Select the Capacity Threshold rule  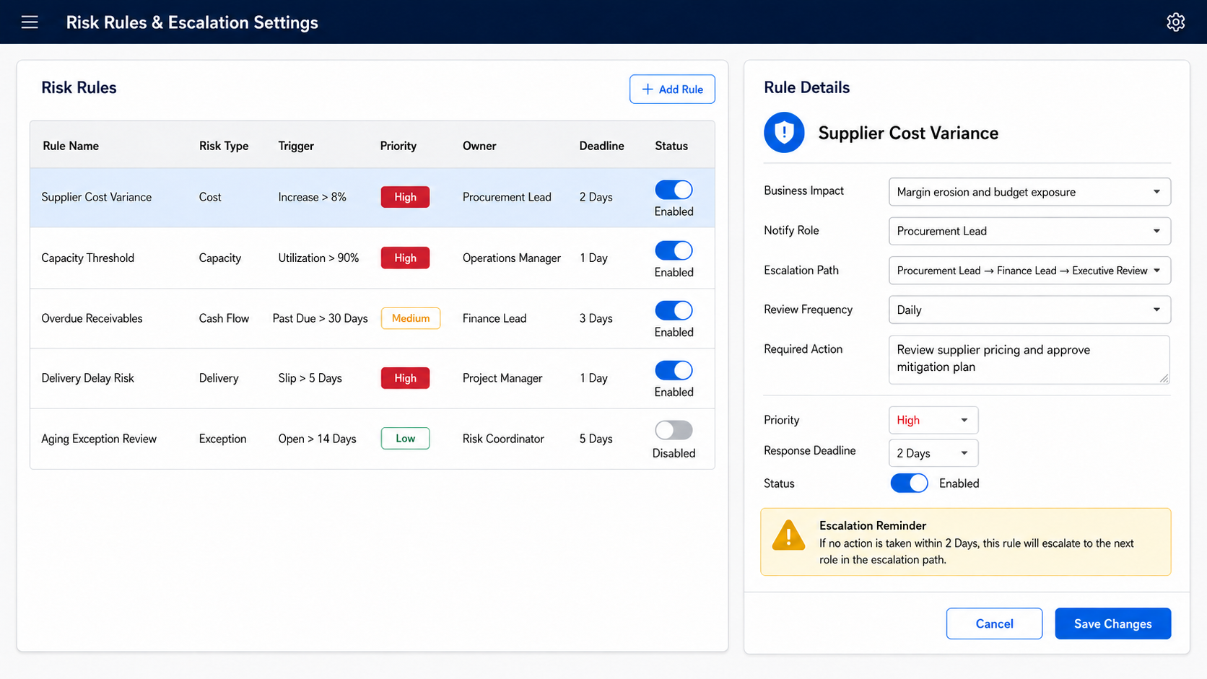(x=372, y=258)
